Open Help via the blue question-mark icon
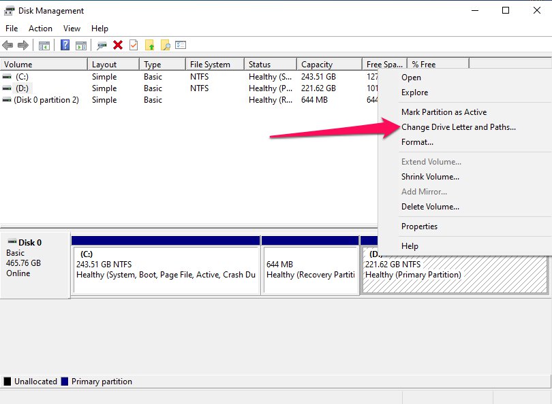 click(x=65, y=46)
